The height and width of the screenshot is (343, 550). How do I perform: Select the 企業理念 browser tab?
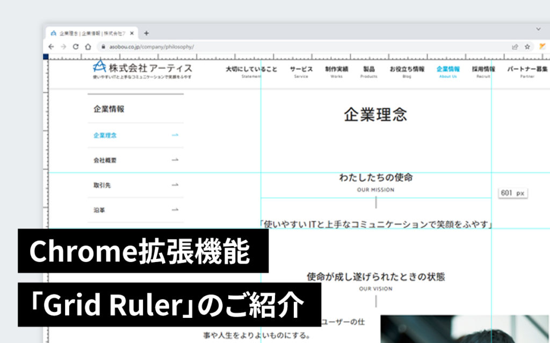92,33
